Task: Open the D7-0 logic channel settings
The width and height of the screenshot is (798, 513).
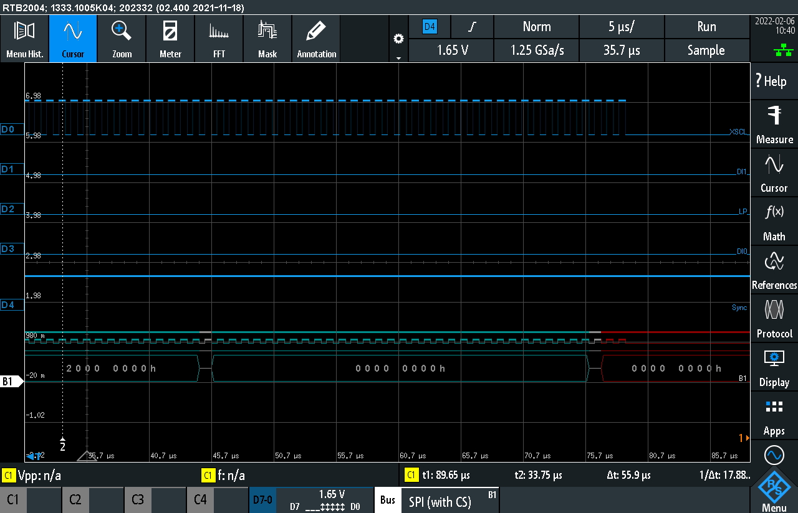Action: click(x=311, y=499)
